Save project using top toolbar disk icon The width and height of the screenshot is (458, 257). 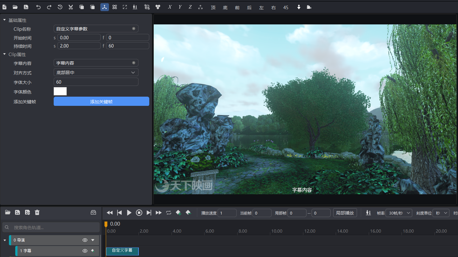pyautogui.click(x=26, y=7)
